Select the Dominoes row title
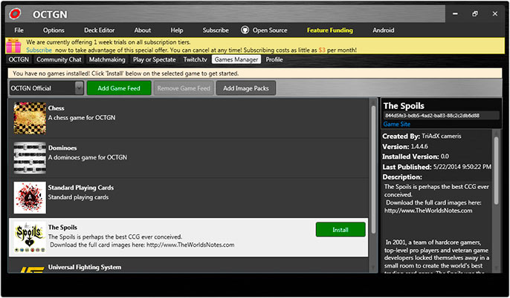 (62, 148)
